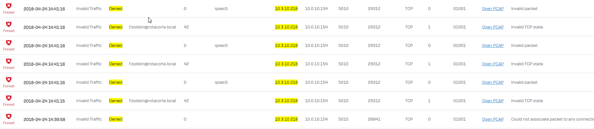Select the Firewall icon in the fourth log row
This screenshot has height=129, width=594.
point(9,61)
